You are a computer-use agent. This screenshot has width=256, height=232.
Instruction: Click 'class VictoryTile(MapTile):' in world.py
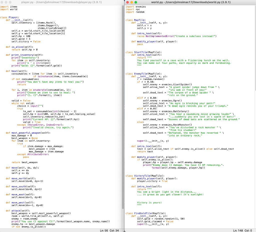click(145, 176)
